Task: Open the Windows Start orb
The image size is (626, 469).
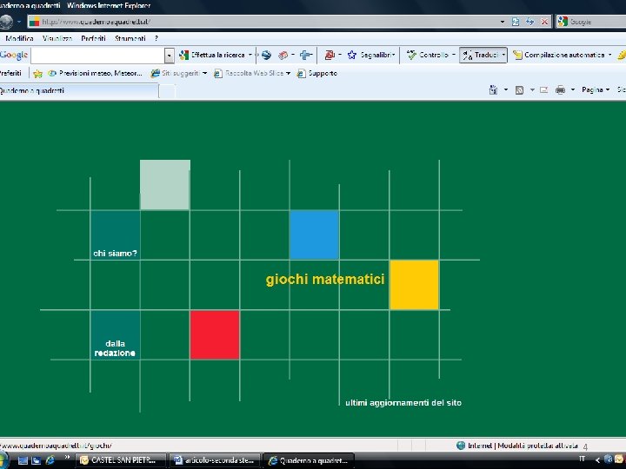Action: coord(3,459)
